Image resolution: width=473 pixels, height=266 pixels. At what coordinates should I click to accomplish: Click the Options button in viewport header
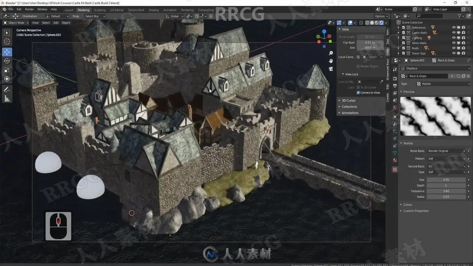(381, 16)
